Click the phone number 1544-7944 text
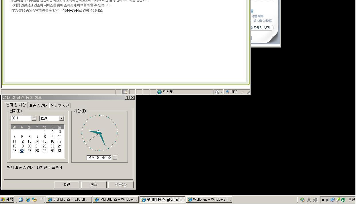Viewport: 356px width, 205px height. 71,11
